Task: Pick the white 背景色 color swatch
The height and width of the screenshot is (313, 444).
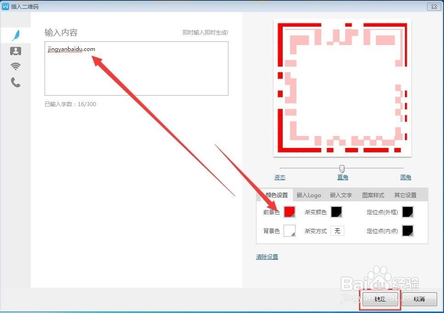Action: point(290,231)
